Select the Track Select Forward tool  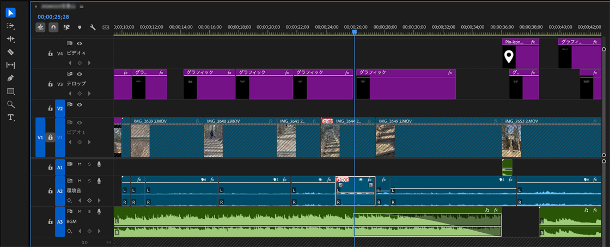[10, 26]
